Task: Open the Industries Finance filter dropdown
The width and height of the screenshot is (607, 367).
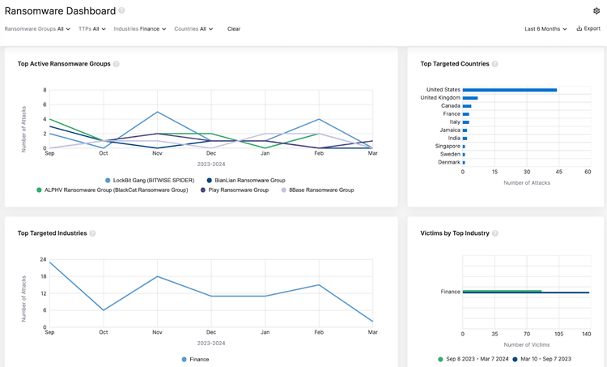Action: coord(140,29)
